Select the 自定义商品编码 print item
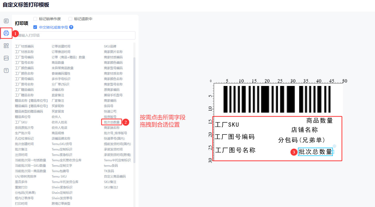Screen dimensions: 375x207 pyautogui.click(x=115, y=177)
